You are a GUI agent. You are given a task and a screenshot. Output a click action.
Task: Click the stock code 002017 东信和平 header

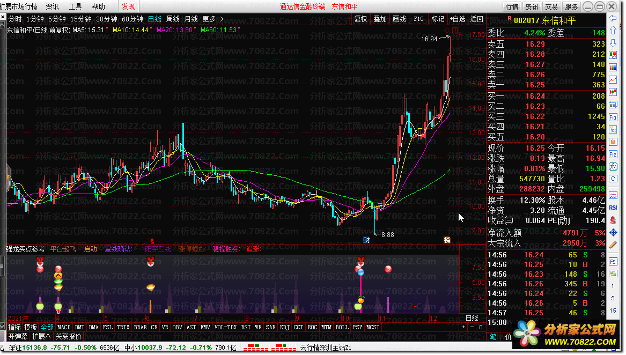point(544,20)
